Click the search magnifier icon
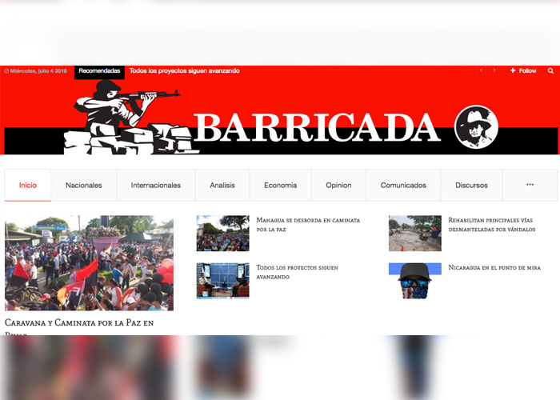 coord(550,71)
